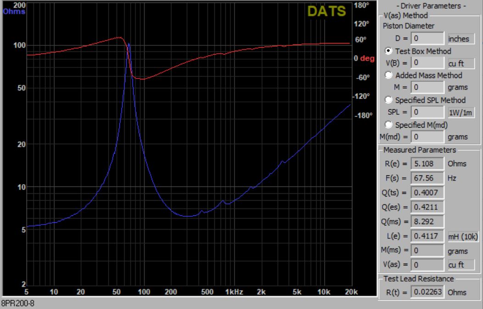Click the cu ft unit button for V(as)
Image resolution: width=483 pixels, height=309 pixels.
coord(461,265)
